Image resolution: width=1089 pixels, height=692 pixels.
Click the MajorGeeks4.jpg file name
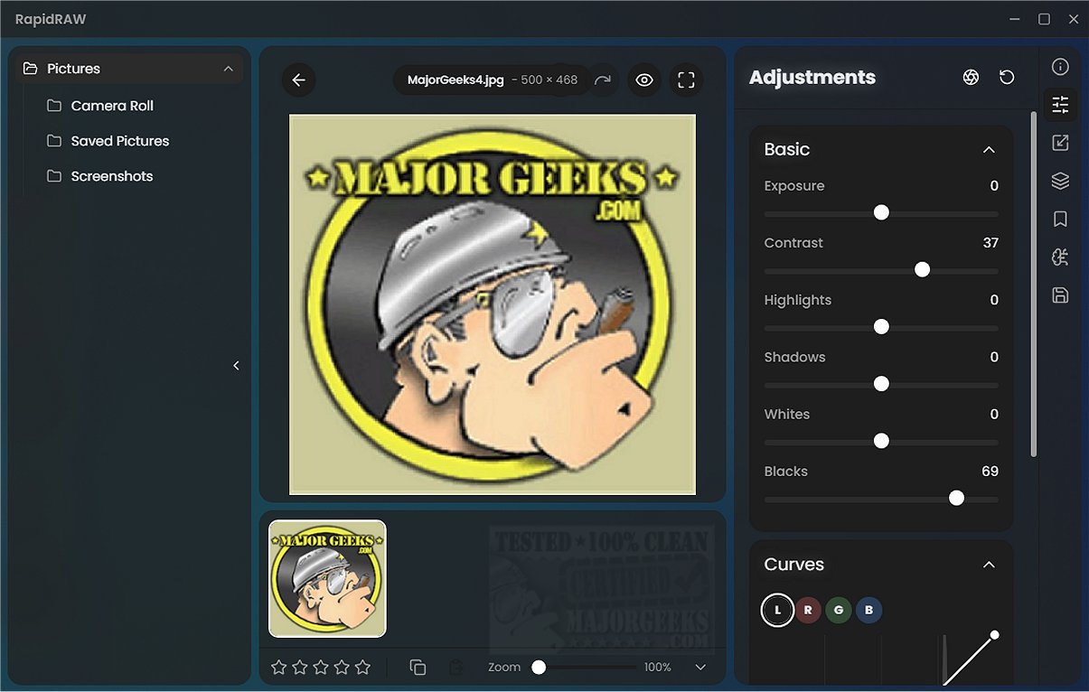pyautogui.click(x=455, y=79)
